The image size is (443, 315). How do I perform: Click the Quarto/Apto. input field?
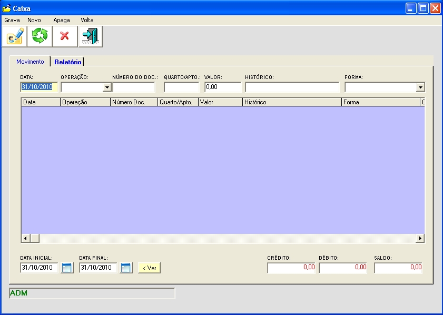tap(181, 87)
